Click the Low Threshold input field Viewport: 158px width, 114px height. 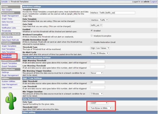(97, 87)
